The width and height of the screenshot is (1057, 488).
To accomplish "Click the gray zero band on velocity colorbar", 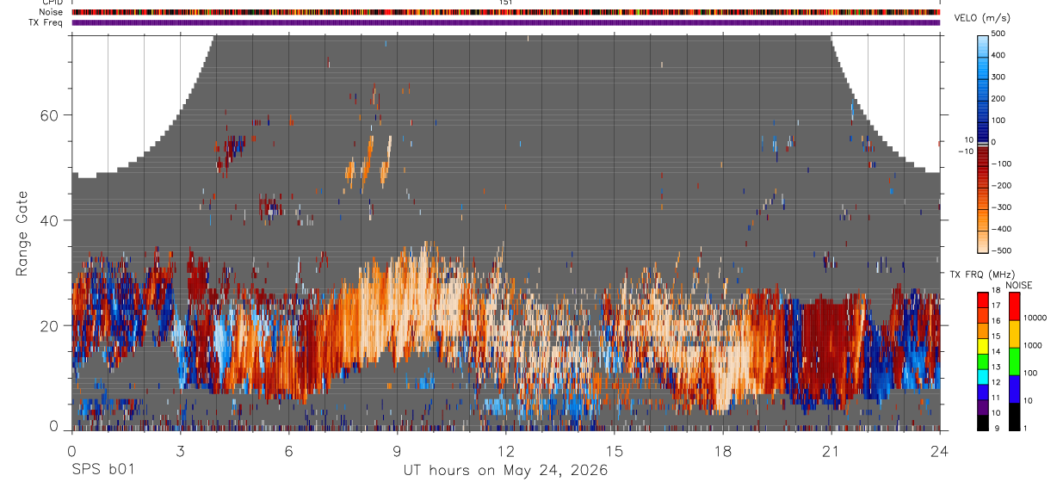I will (983, 145).
